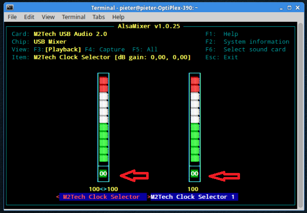
Task: Open the Tabs menu
Action: tap(98, 17)
